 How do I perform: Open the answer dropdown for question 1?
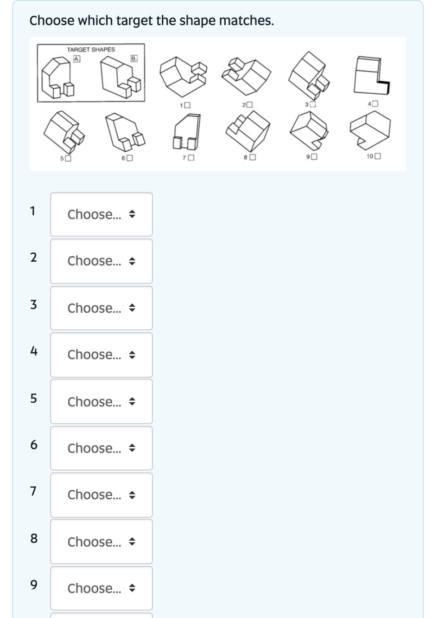(x=101, y=214)
